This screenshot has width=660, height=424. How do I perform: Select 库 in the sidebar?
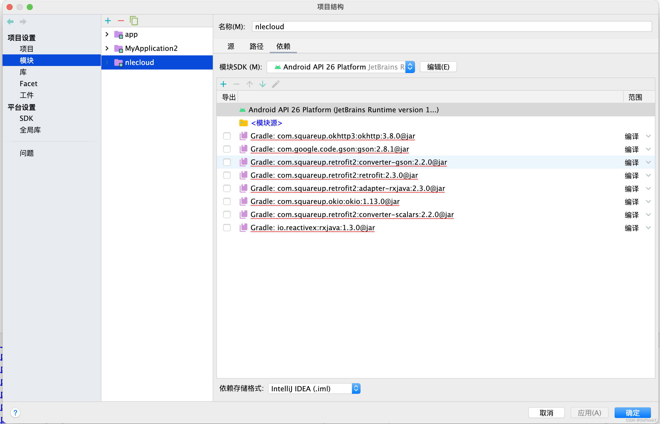click(23, 72)
